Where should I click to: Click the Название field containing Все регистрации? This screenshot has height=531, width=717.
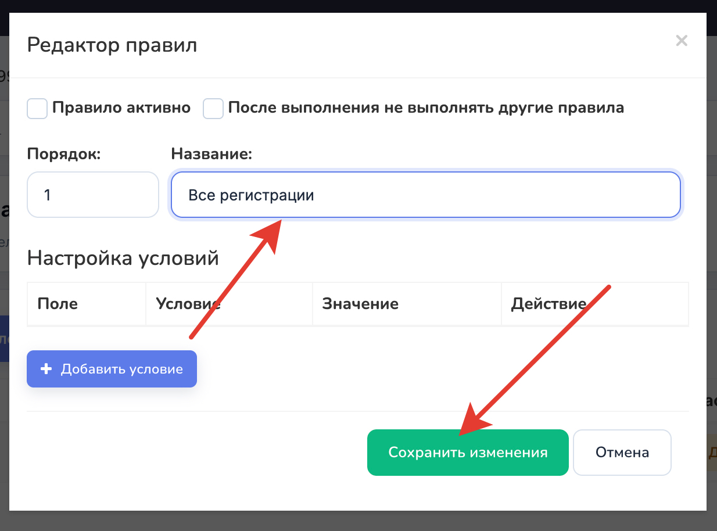(x=425, y=195)
